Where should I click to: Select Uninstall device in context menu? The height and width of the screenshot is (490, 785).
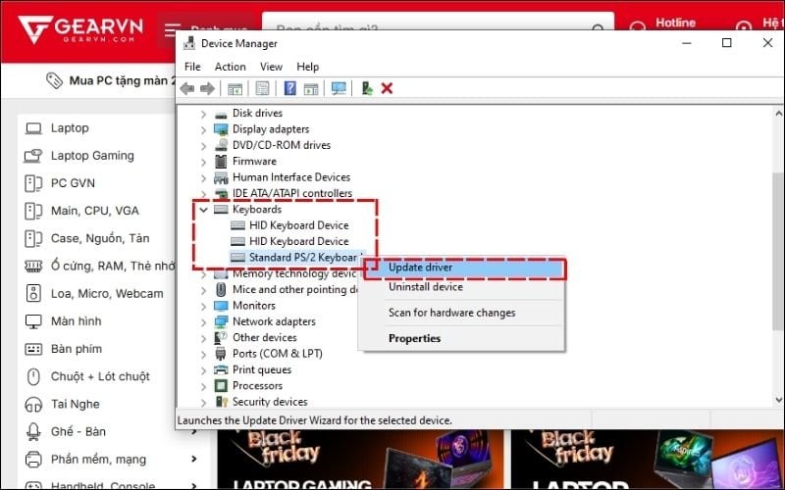tap(425, 287)
